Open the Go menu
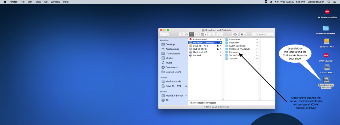This screenshot has width=340, height=125. pyautogui.click(x=46, y=2)
